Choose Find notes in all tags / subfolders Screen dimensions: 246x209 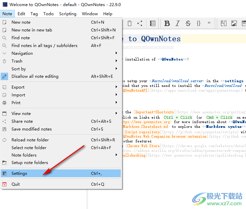pos(61,45)
